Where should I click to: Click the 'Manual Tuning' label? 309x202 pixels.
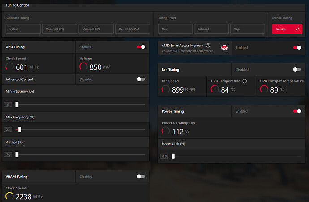(282, 18)
